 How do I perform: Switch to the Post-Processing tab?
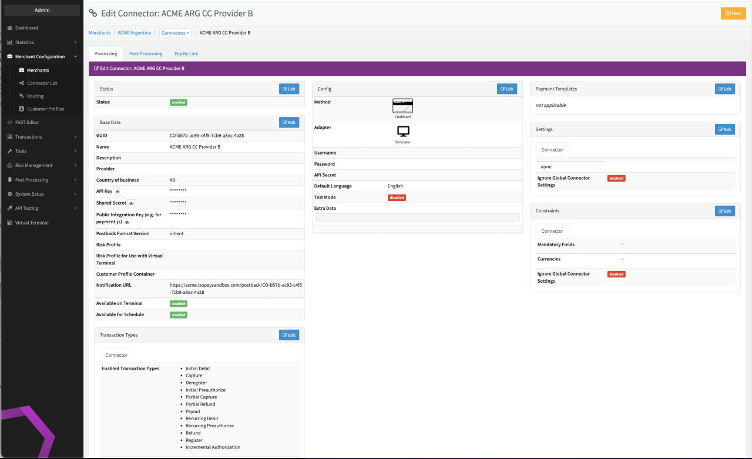(146, 54)
